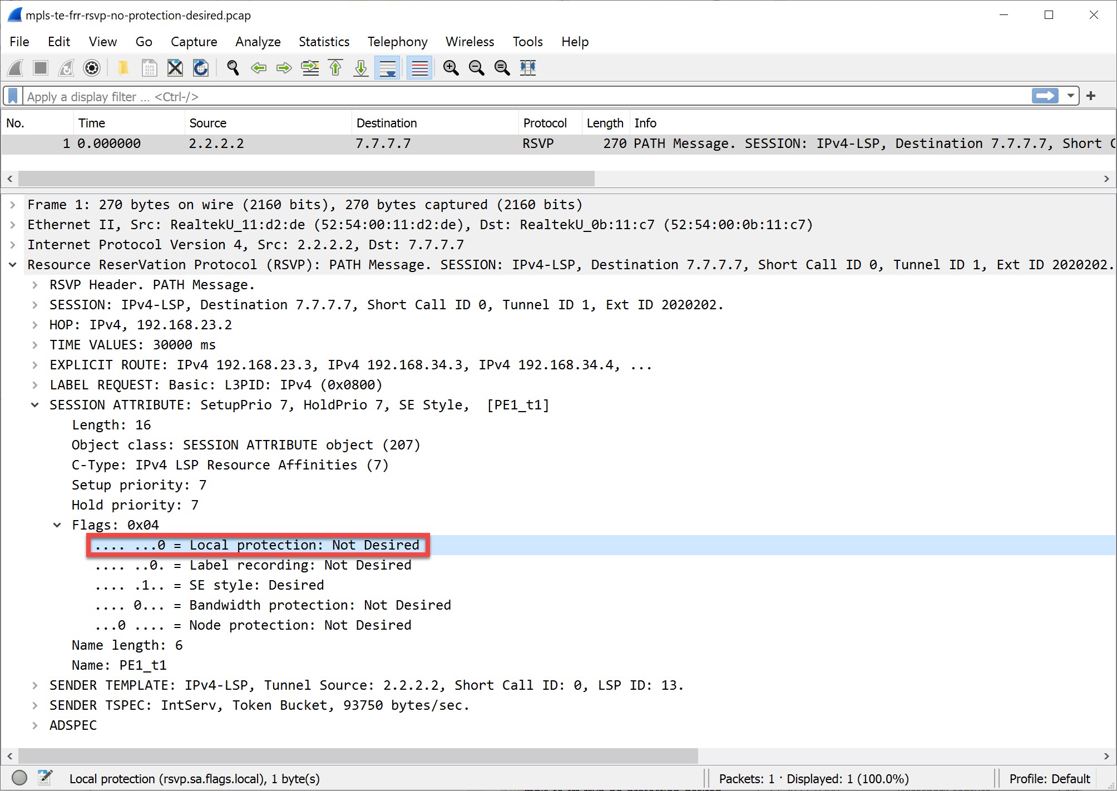Click the expert information circle icon

(19, 778)
